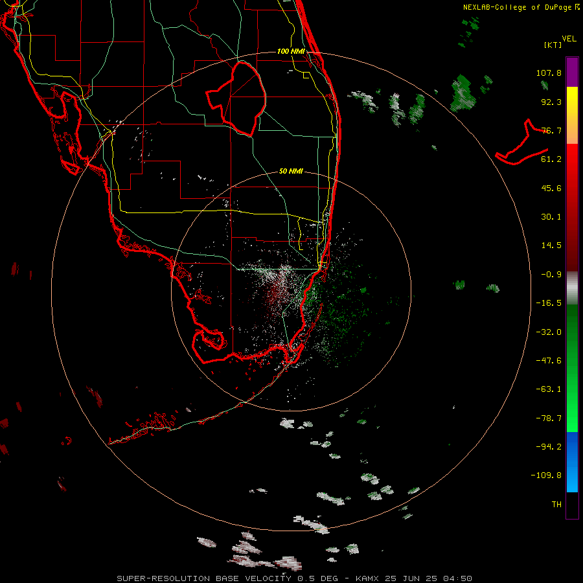Click the blue segment of the color bar
Image resolution: width=583 pixels, height=583 pixels.
pos(572,462)
